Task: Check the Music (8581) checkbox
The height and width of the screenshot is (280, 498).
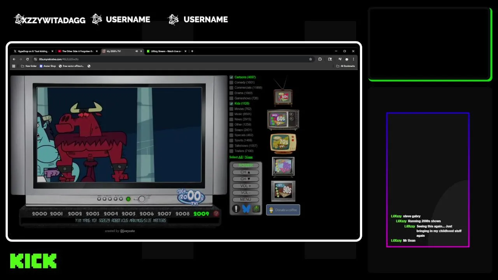Action: point(231,114)
